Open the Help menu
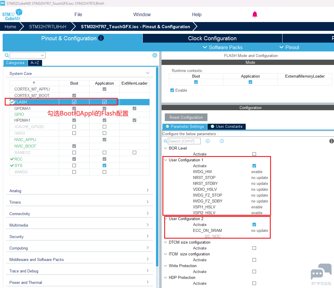Viewport: 334px width, 288px height. 197,14
